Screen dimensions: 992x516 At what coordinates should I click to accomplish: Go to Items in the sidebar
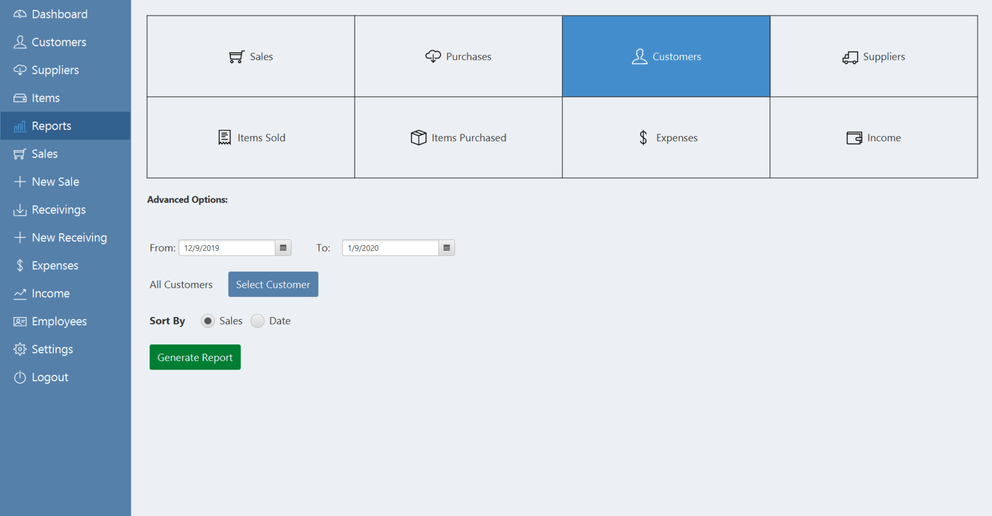click(46, 98)
